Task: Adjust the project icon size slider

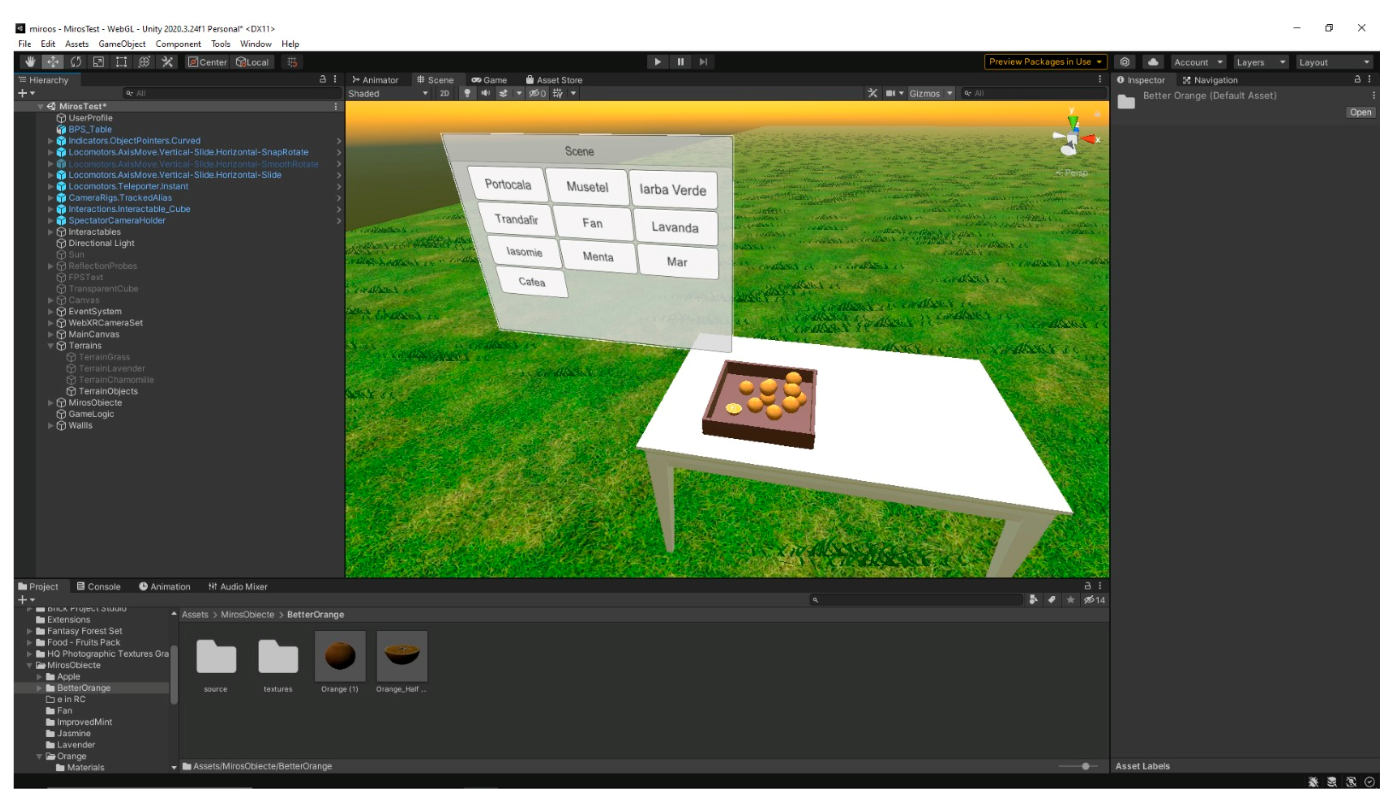Action: [x=1085, y=766]
